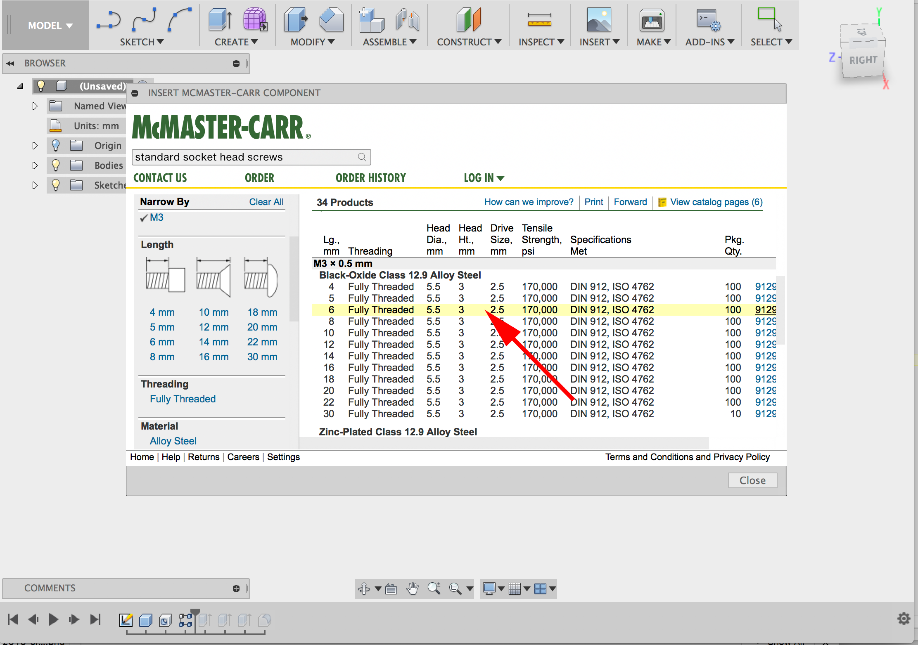The width and height of the screenshot is (918, 645).
Task: Select the Arc sketch tool icon
Action: [180, 19]
